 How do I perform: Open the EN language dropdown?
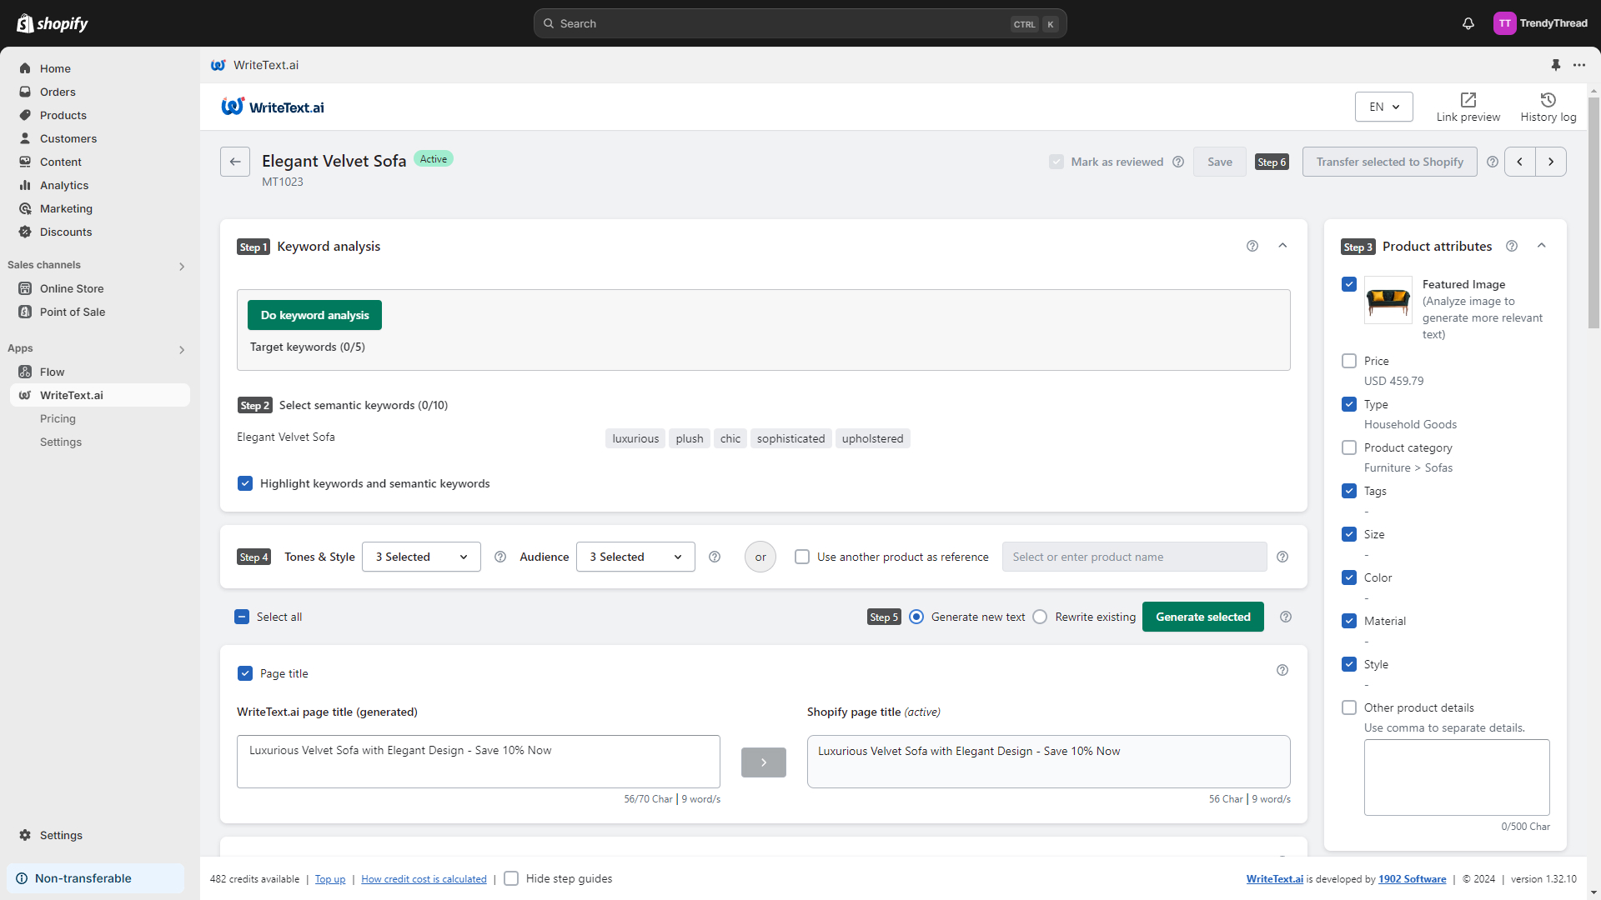[1383, 107]
